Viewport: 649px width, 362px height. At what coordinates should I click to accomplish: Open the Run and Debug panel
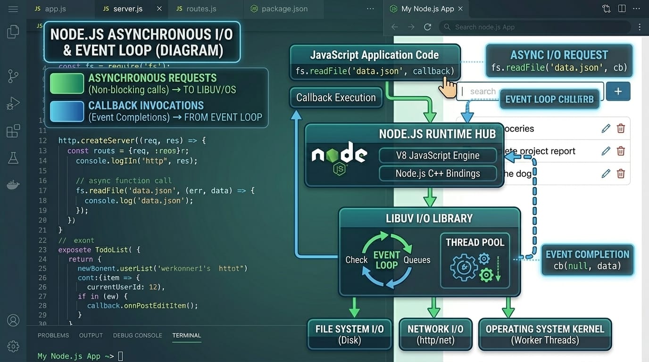pos(13,103)
